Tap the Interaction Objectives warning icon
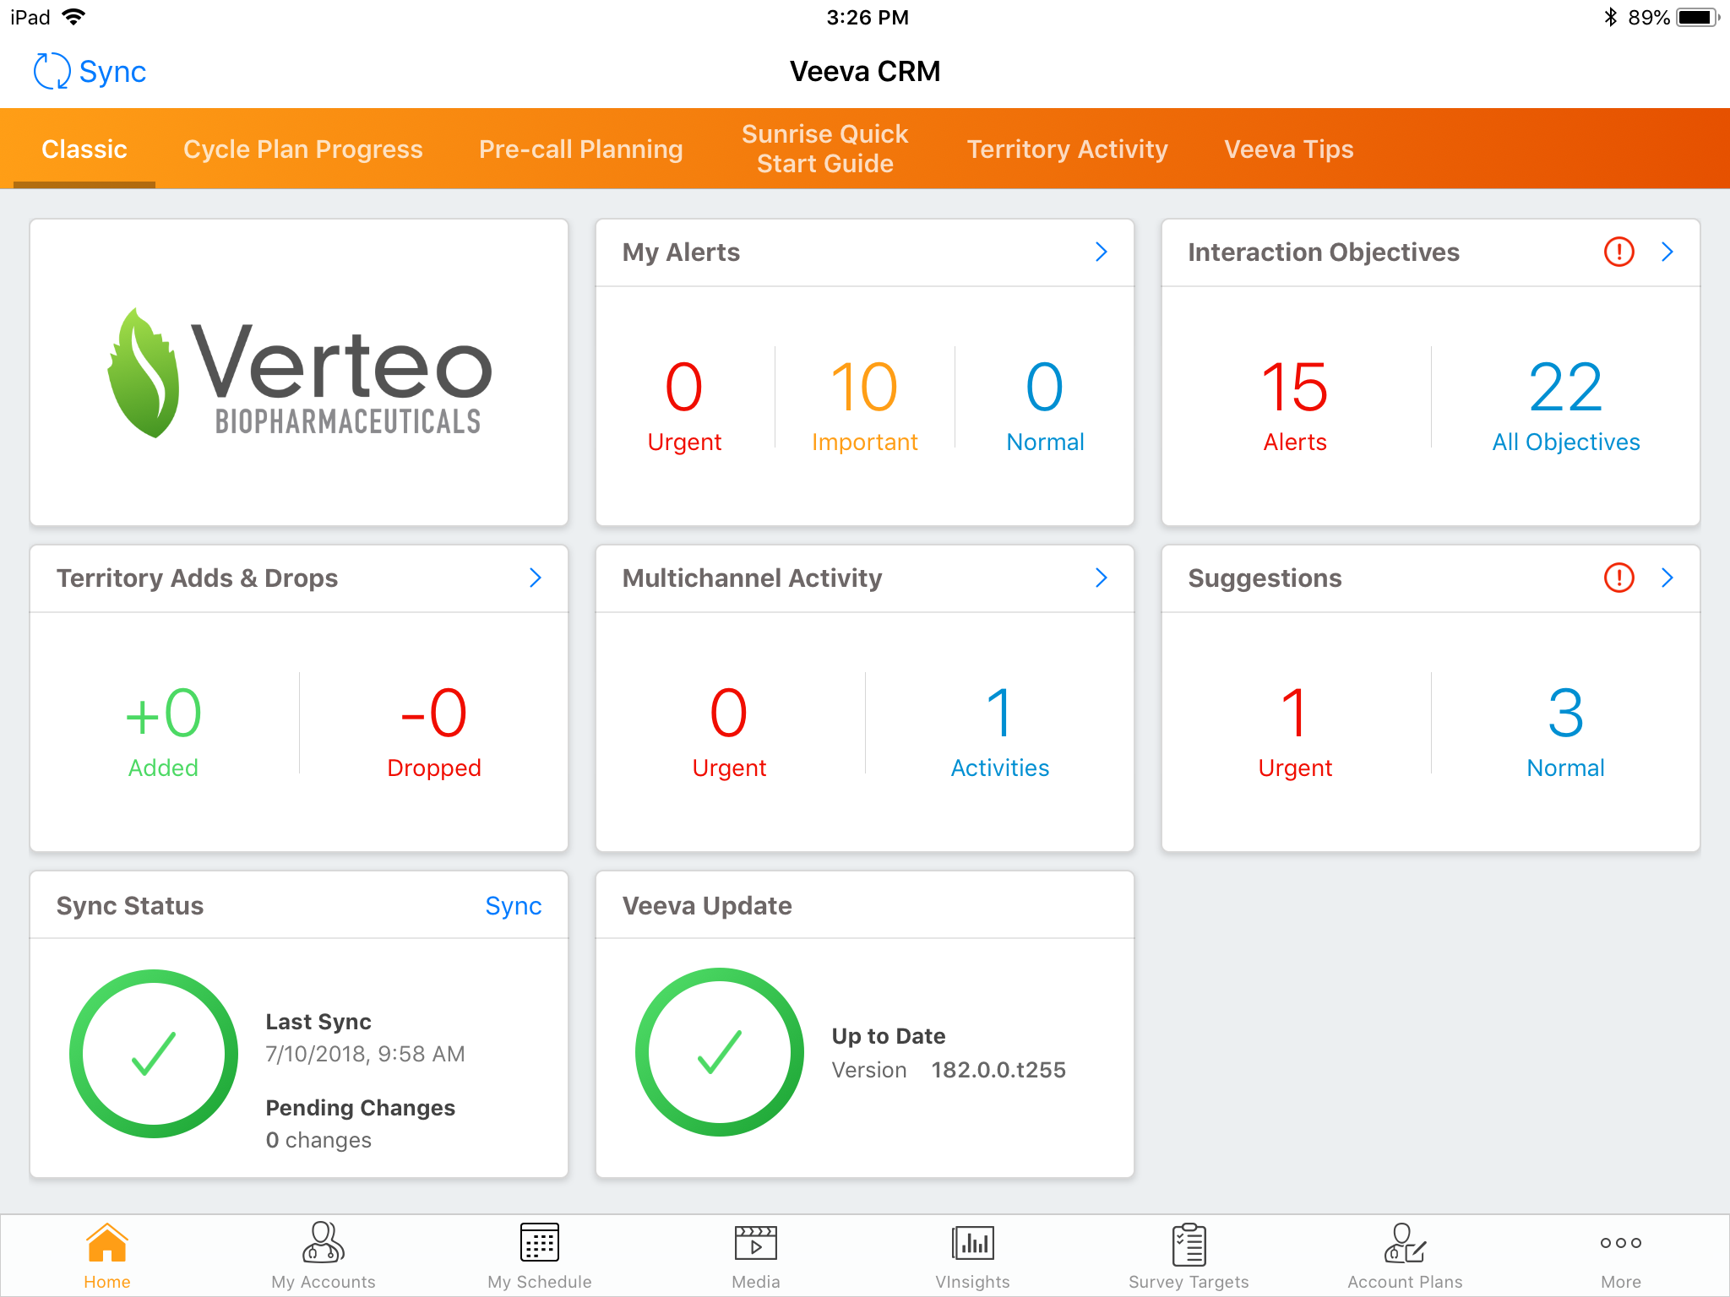This screenshot has width=1730, height=1297. [x=1618, y=252]
